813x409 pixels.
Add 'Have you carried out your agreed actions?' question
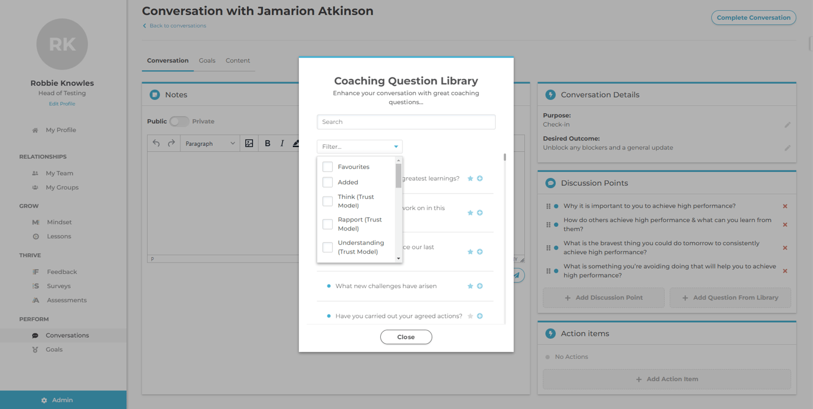[480, 316]
